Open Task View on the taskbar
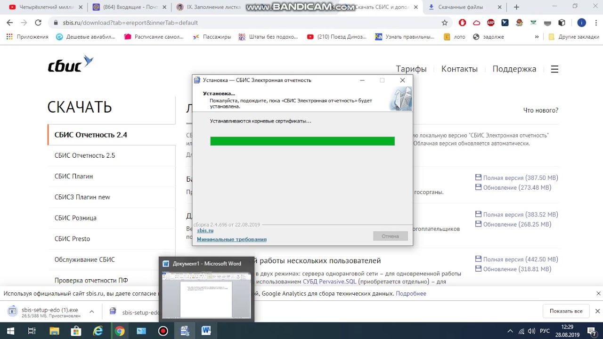603x339 pixels. coord(32,331)
